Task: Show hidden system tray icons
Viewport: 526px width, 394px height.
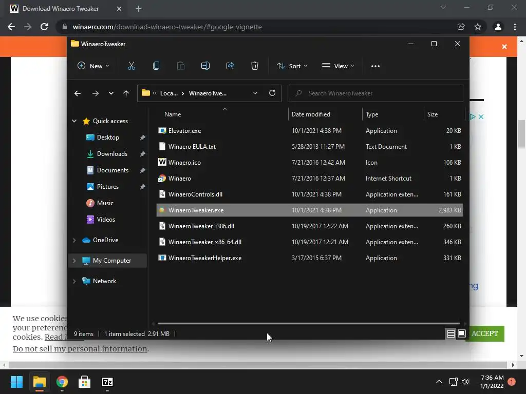Action: [x=439, y=382]
